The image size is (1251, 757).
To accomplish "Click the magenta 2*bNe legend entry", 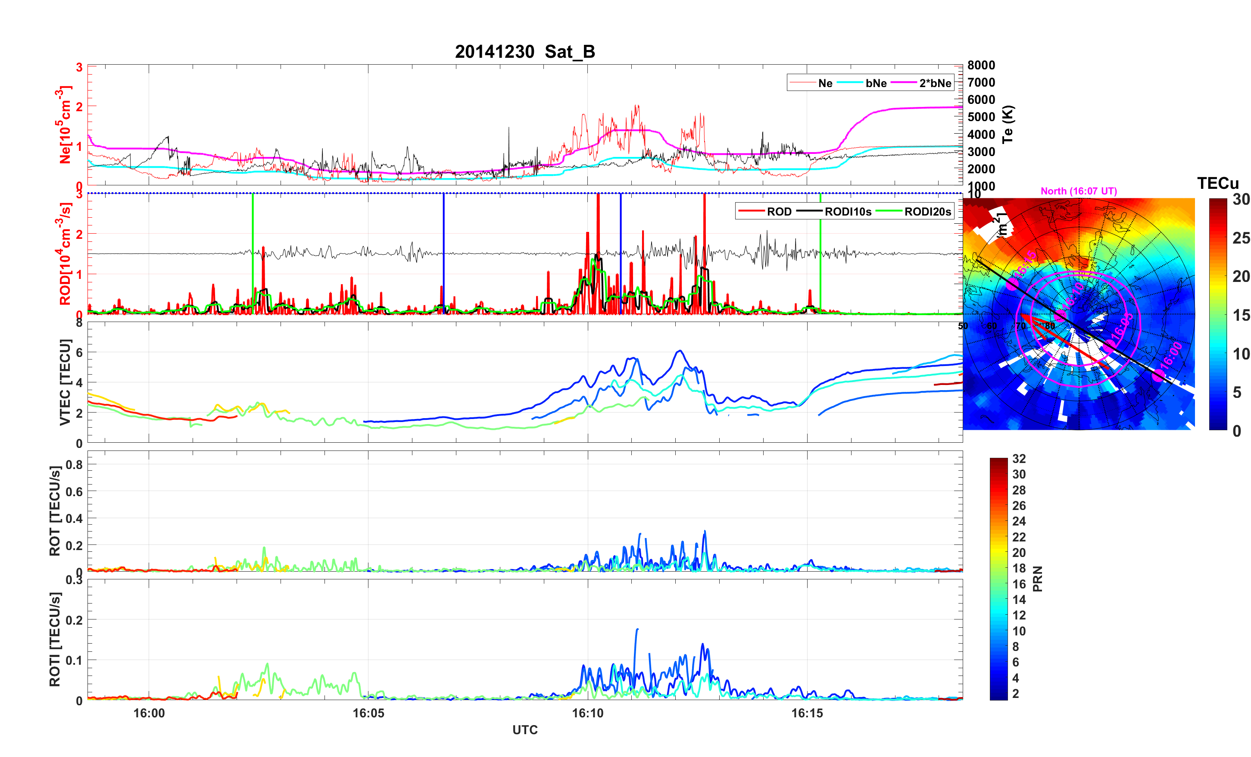I will pyautogui.click(x=935, y=83).
